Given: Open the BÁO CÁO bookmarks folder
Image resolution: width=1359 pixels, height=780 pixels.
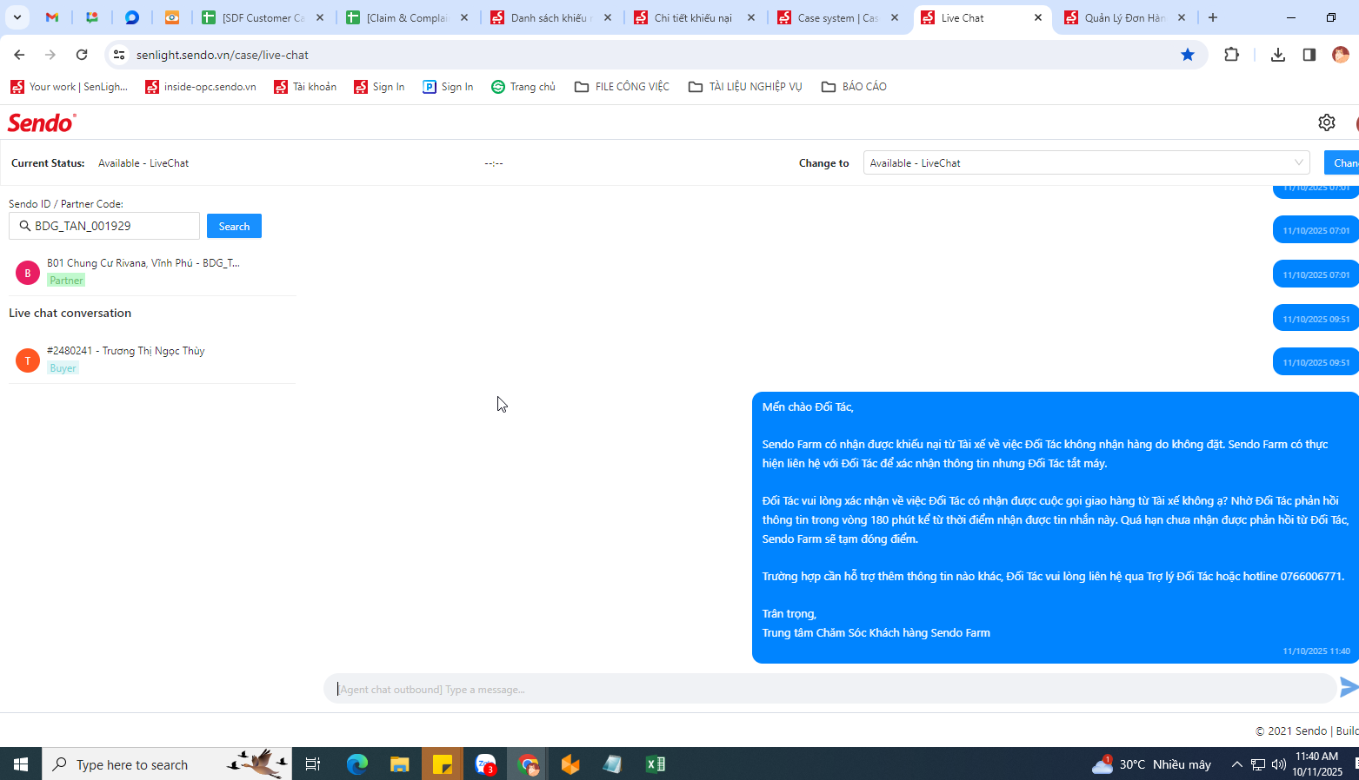Looking at the screenshot, I should pyautogui.click(x=854, y=87).
